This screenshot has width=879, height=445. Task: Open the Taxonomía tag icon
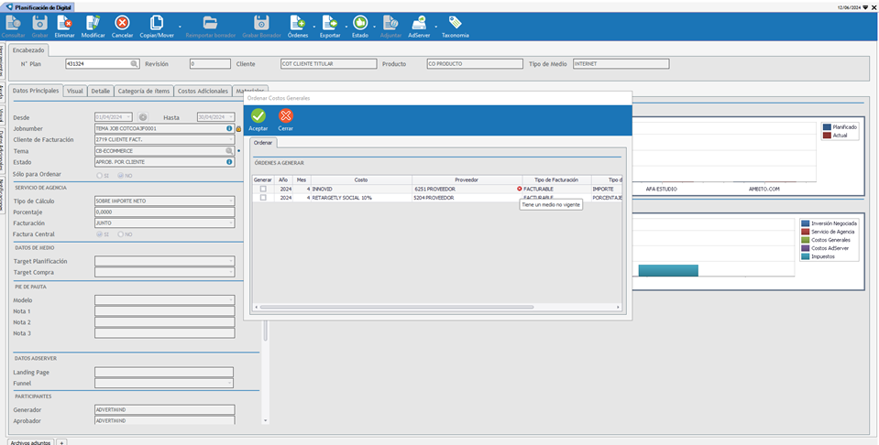pos(455,23)
